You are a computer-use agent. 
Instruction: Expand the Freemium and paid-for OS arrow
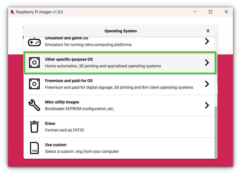207,84
